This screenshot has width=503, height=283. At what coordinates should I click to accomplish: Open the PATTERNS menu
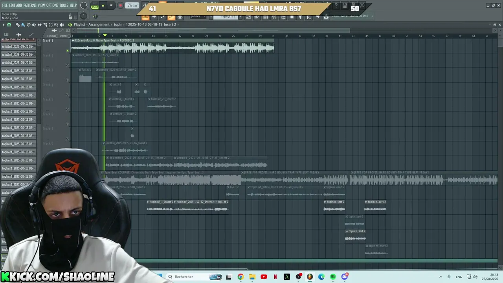30,6
